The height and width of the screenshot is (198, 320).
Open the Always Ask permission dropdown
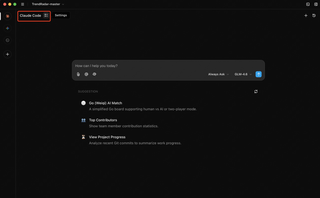tap(218, 74)
